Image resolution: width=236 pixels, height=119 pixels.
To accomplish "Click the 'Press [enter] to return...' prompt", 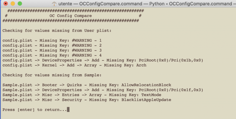I will coord(34,110).
